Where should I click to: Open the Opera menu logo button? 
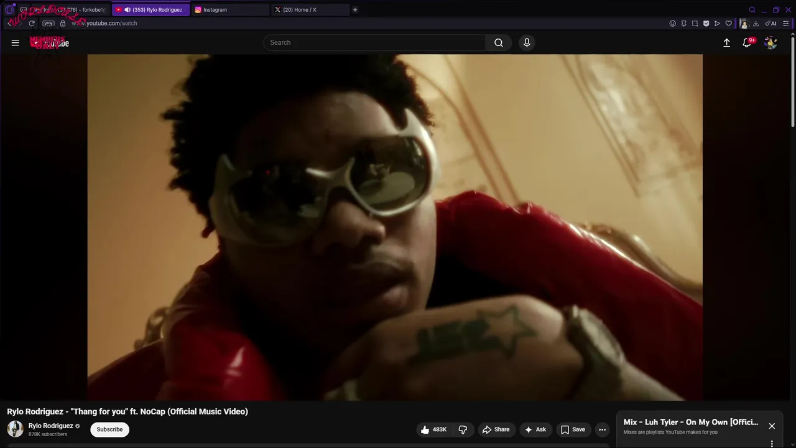pos(9,10)
